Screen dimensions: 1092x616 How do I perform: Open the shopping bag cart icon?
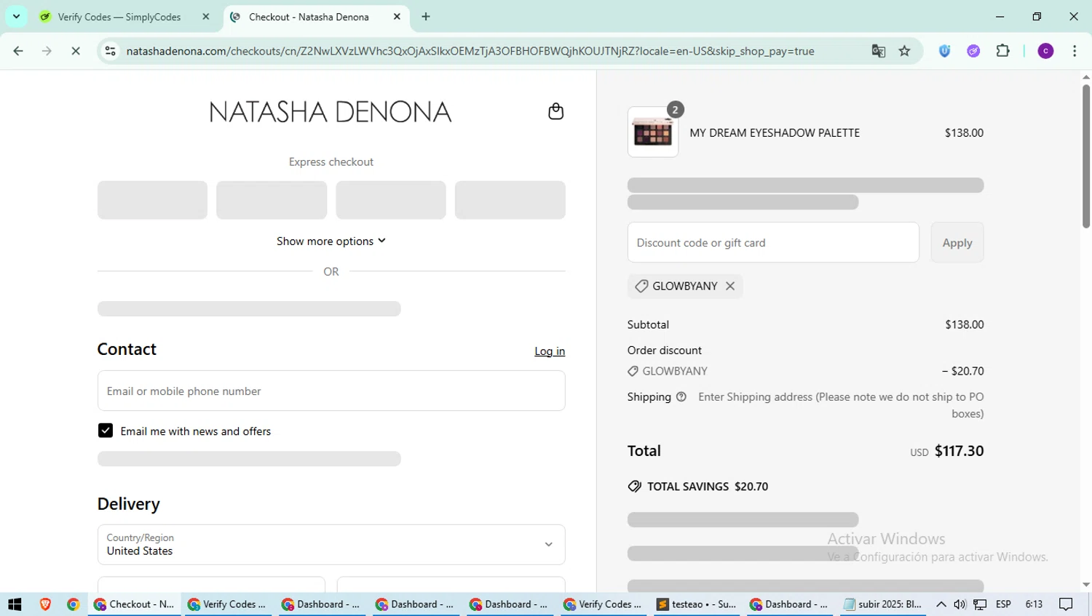click(555, 111)
